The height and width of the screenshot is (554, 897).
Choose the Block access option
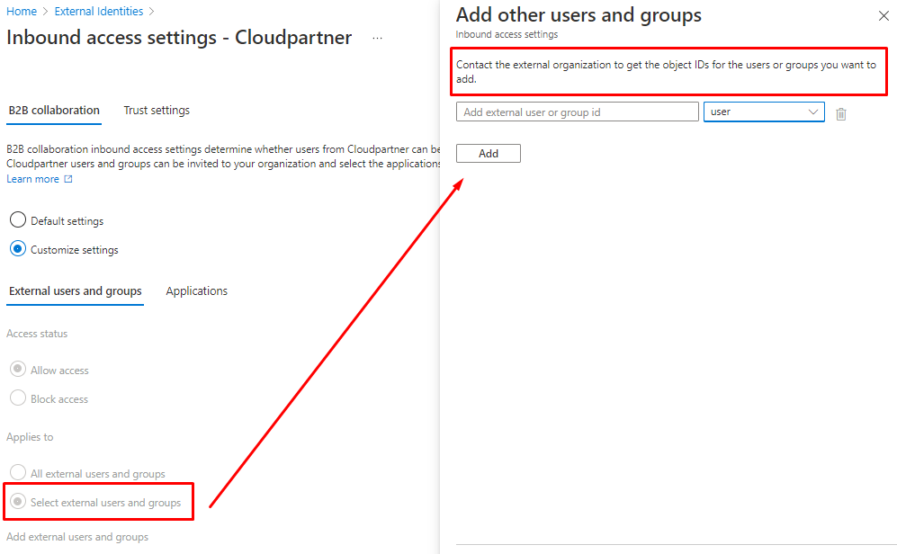pos(18,398)
